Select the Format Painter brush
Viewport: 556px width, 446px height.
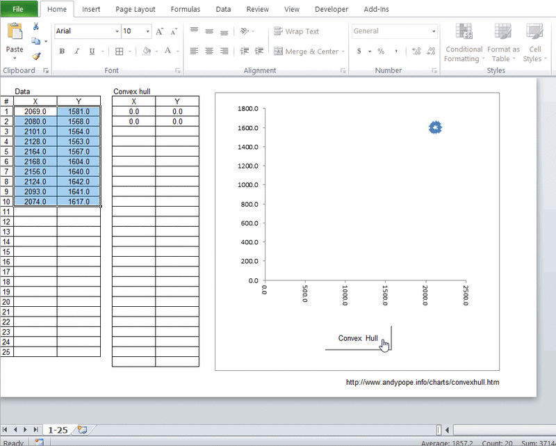click(x=36, y=56)
